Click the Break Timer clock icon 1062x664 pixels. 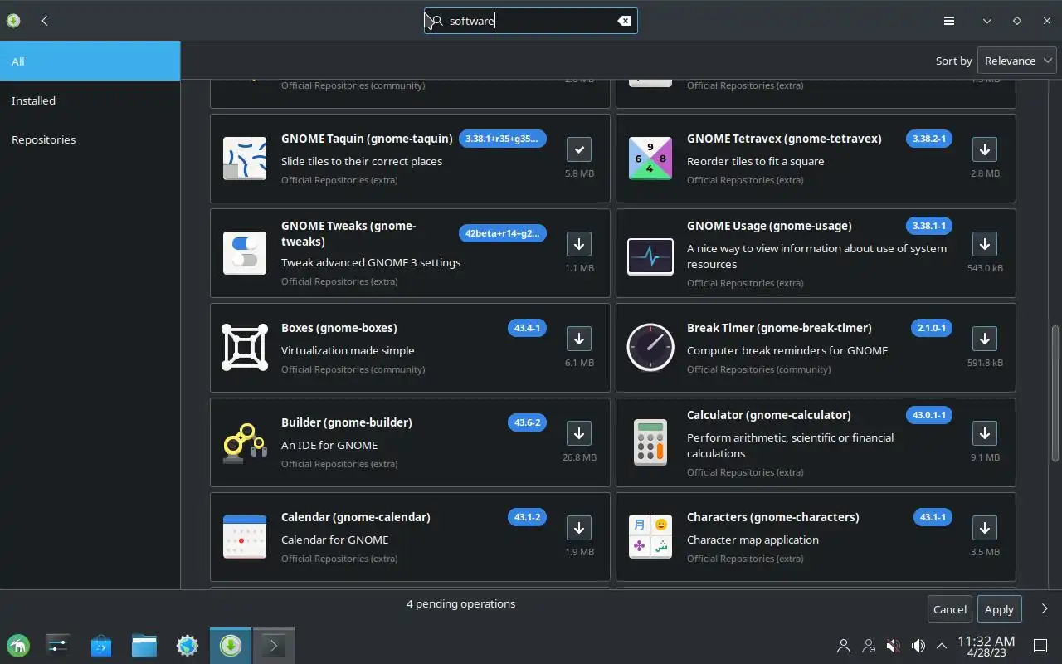650,348
